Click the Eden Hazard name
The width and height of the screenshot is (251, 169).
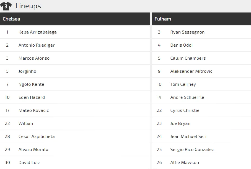(x=32, y=97)
